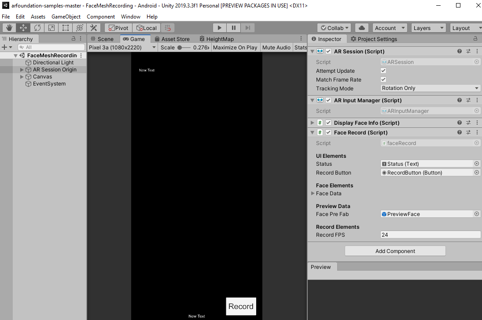The height and width of the screenshot is (320, 482).
Task: Open the Account dropdown
Action: point(390,28)
